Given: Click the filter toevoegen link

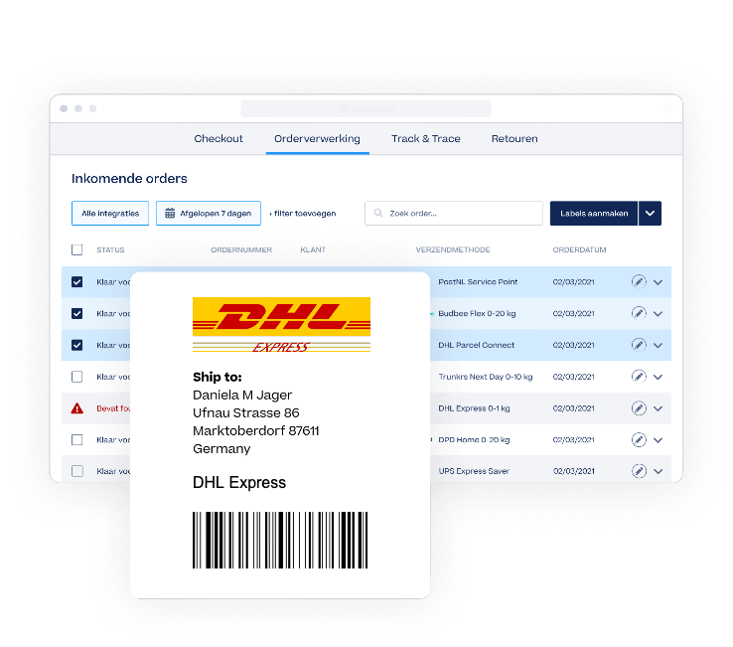Looking at the screenshot, I should tap(303, 214).
